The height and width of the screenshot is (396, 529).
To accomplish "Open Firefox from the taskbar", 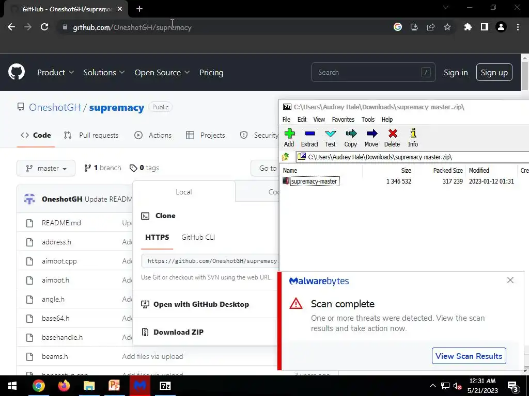I will click(x=64, y=386).
